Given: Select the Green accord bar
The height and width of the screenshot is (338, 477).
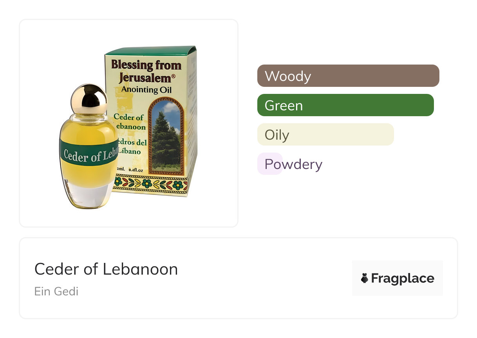Looking at the screenshot, I should click(x=345, y=105).
